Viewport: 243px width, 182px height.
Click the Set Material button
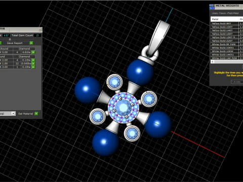(x=25, y=114)
